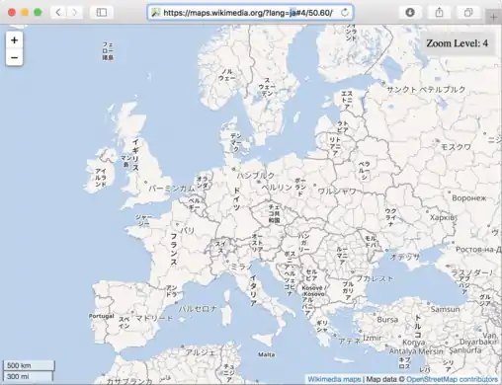Go back with Safari's back arrow

58,13
